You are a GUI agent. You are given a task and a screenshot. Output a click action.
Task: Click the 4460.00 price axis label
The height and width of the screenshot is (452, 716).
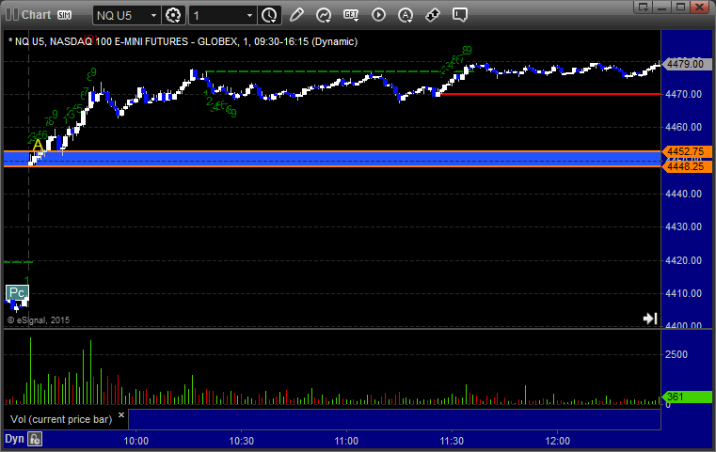(x=684, y=127)
